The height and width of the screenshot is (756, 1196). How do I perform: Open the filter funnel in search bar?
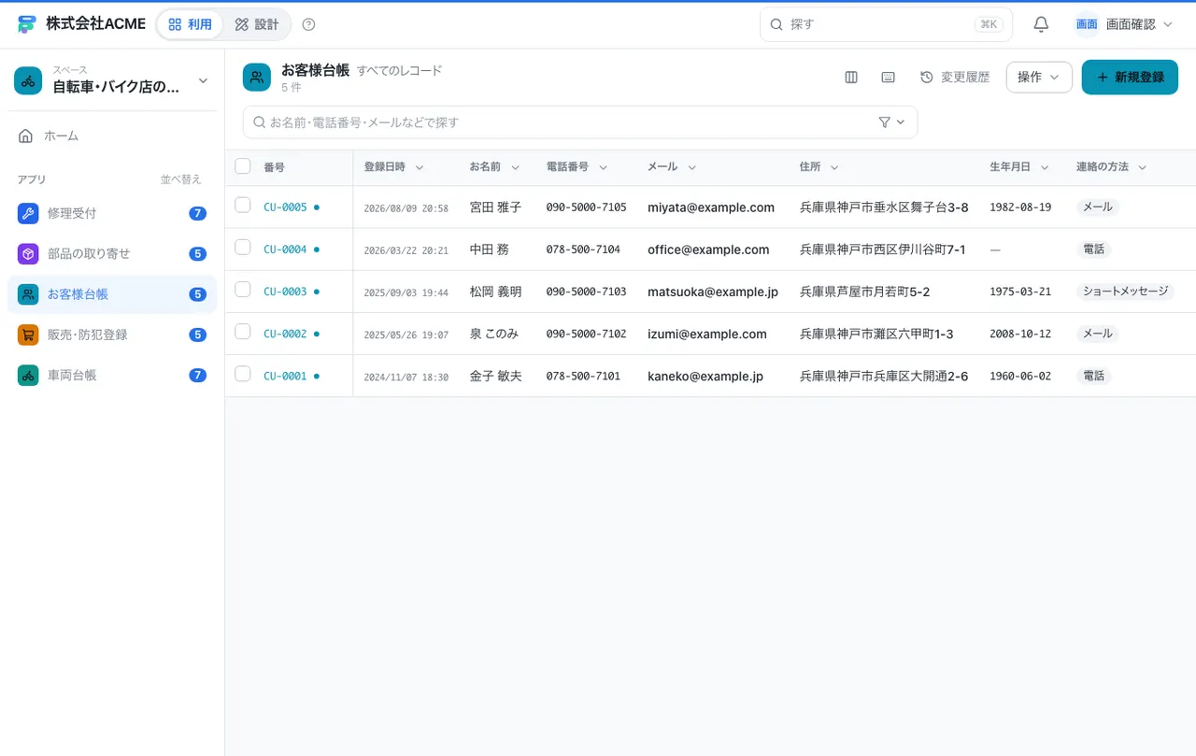[x=885, y=122]
